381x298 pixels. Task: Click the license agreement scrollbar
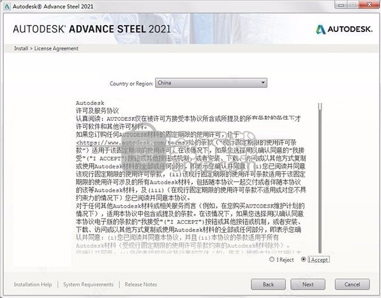click(320, 178)
